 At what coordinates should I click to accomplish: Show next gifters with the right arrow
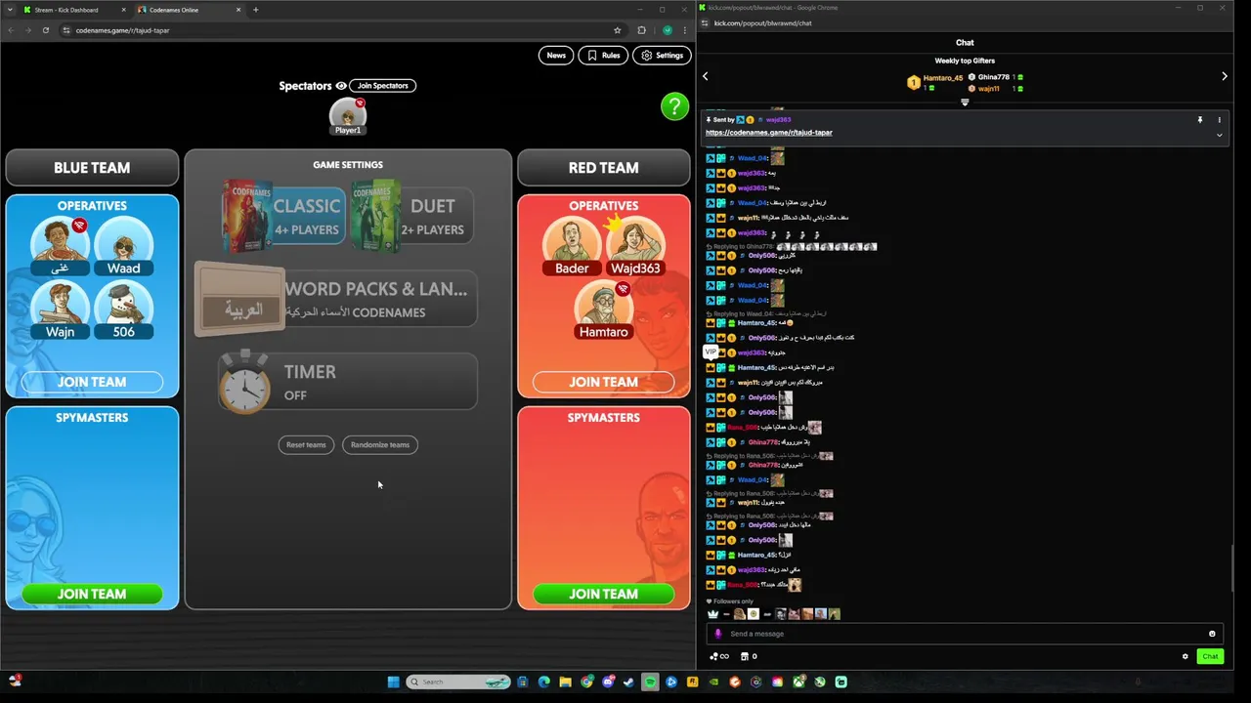click(1224, 76)
